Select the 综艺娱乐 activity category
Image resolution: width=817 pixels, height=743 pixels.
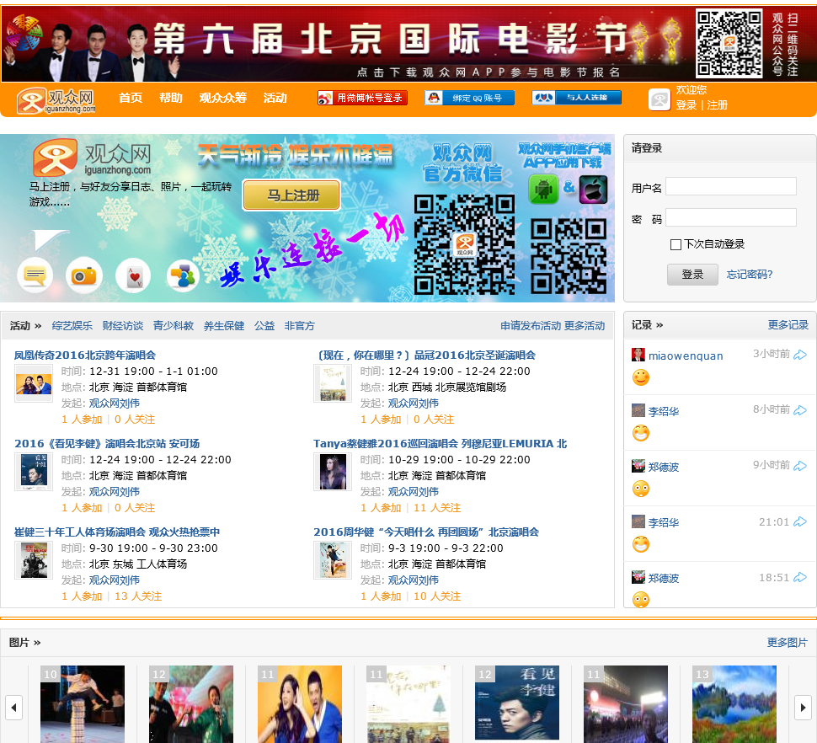tap(72, 326)
